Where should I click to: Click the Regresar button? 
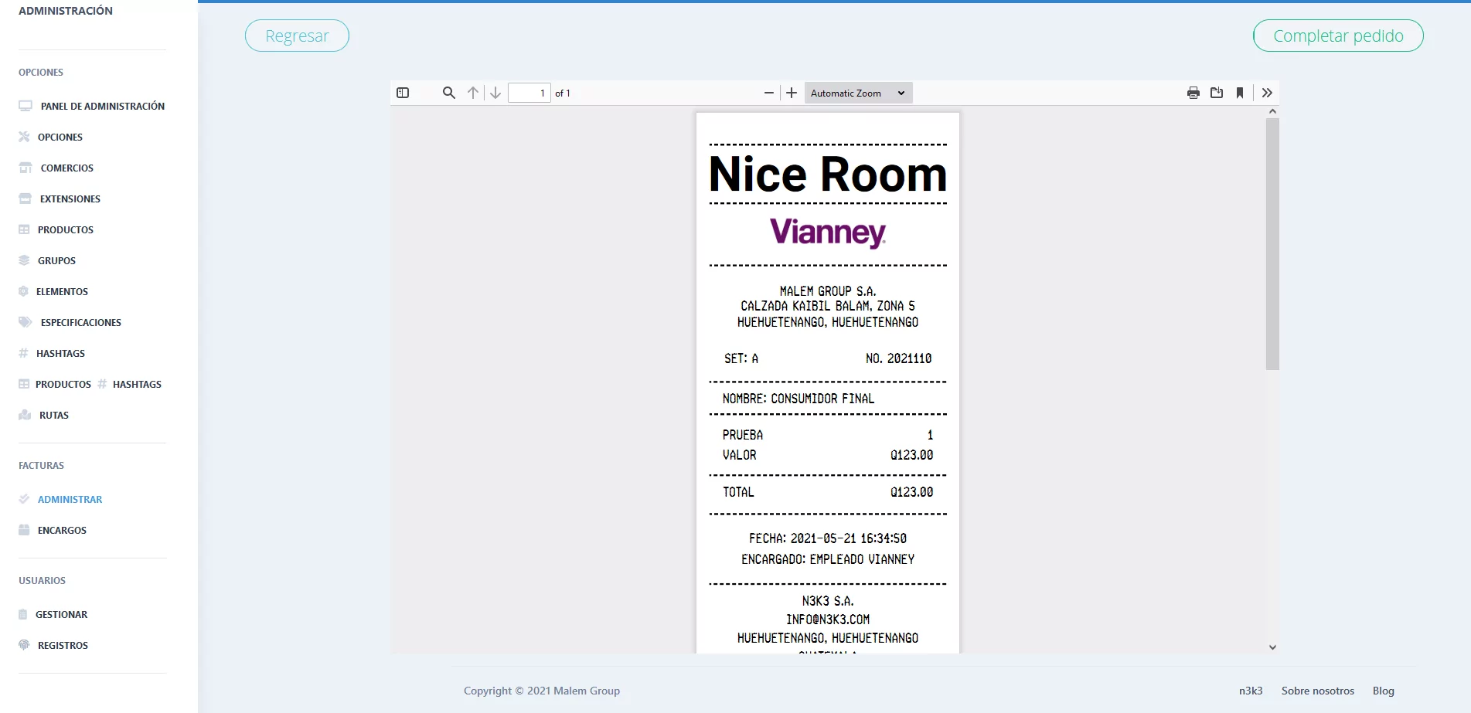tap(297, 36)
